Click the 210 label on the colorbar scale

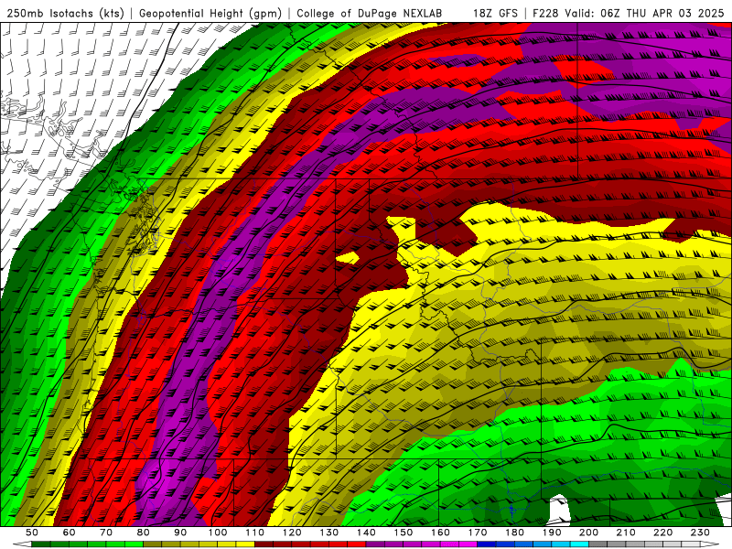pyautogui.click(x=626, y=533)
